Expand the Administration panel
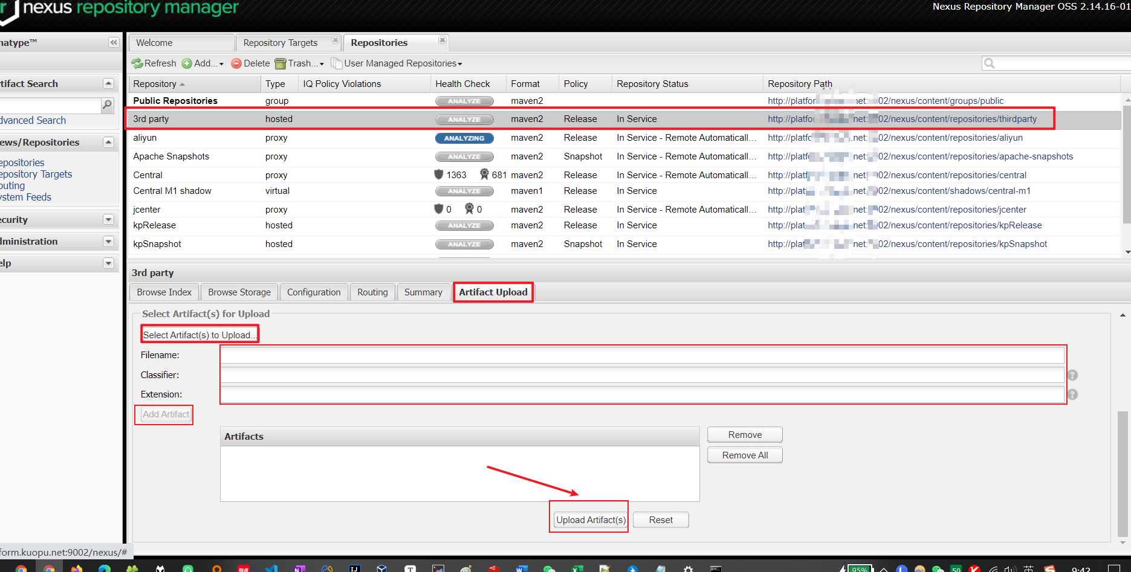Image resolution: width=1131 pixels, height=572 pixels. (x=108, y=241)
